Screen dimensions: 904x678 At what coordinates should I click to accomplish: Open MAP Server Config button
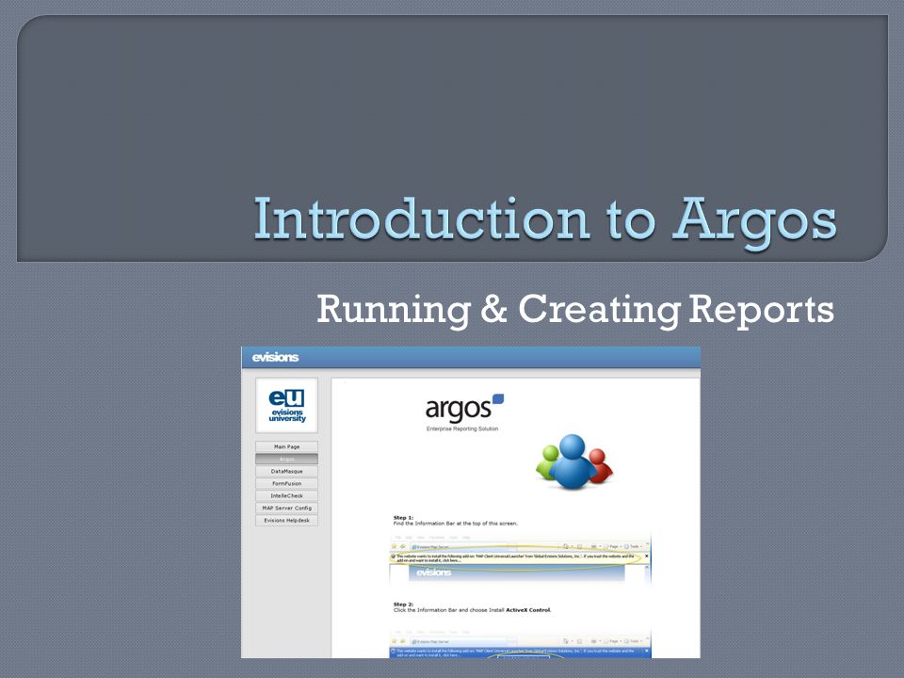pyautogui.click(x=286, y=508)
